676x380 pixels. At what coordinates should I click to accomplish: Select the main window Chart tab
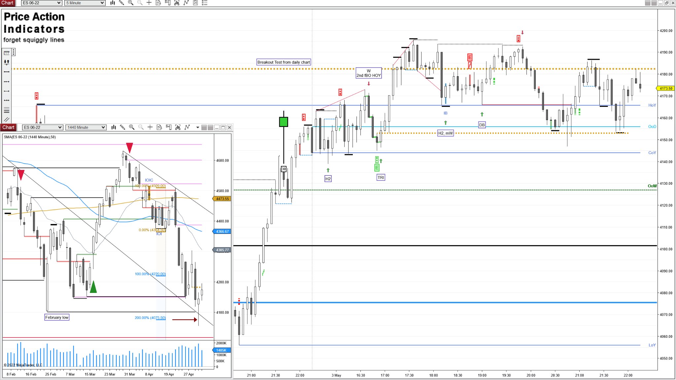click(x=8, y=3)
